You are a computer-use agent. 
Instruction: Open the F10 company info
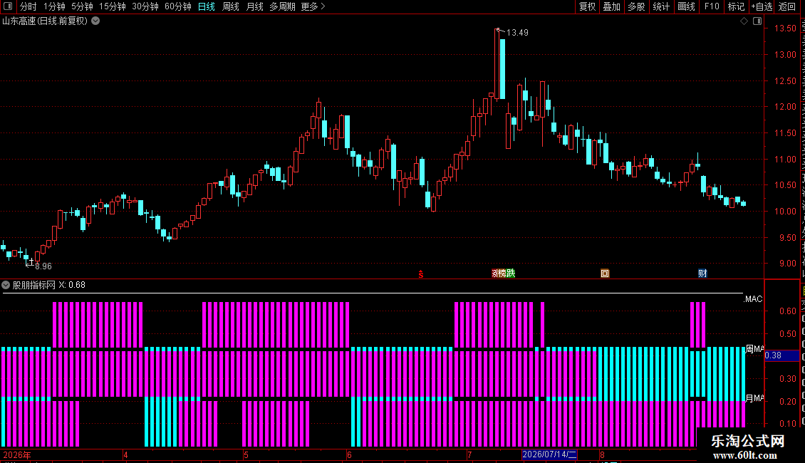(x=712, y=6)
